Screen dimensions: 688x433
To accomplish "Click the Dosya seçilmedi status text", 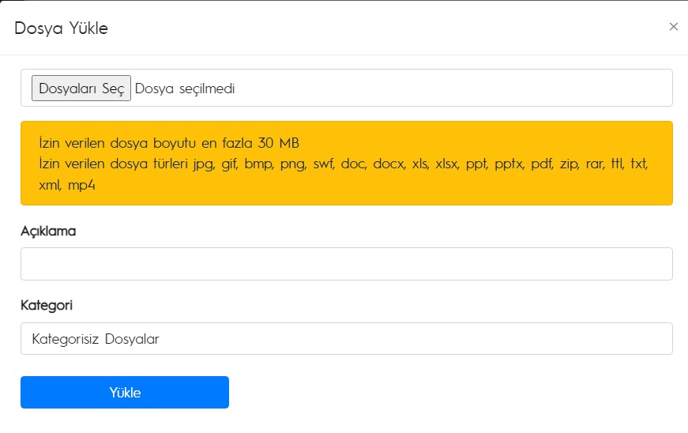I will click(x=185, y=88).
